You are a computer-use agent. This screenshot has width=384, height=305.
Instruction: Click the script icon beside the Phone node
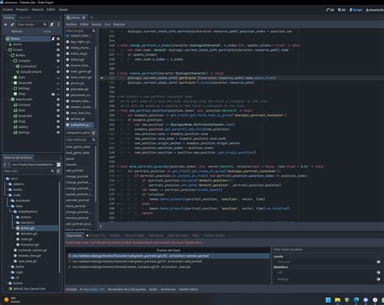(53, 39)
